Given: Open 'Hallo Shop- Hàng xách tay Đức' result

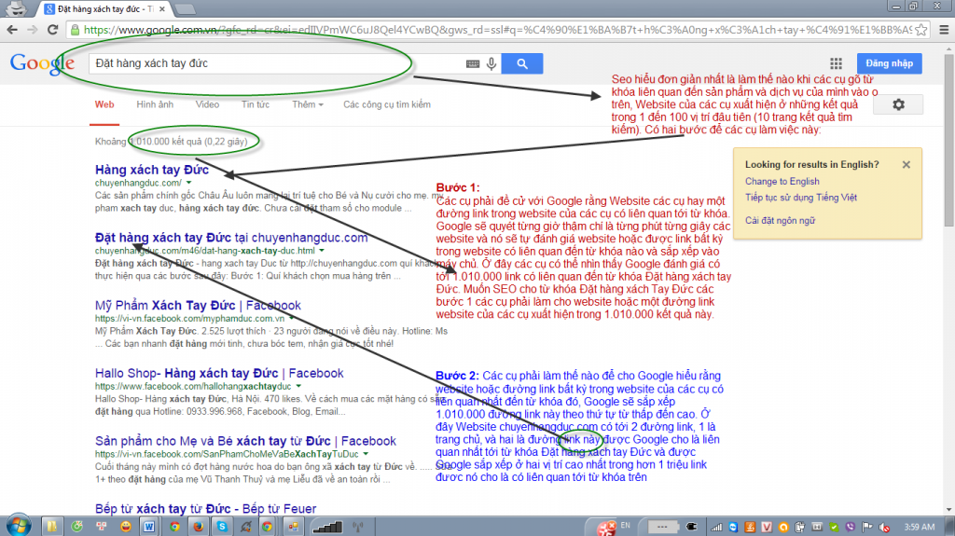Looking at the screenshot, I should 219,373.
